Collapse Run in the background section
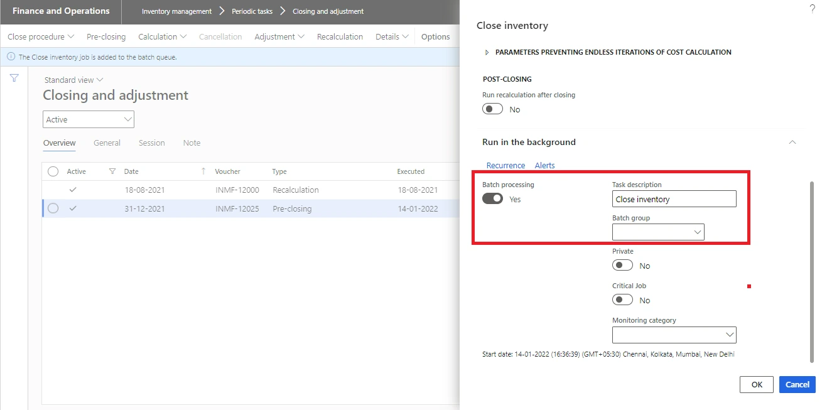The height and width of the screenshot is (410, 827). point(792,143)
